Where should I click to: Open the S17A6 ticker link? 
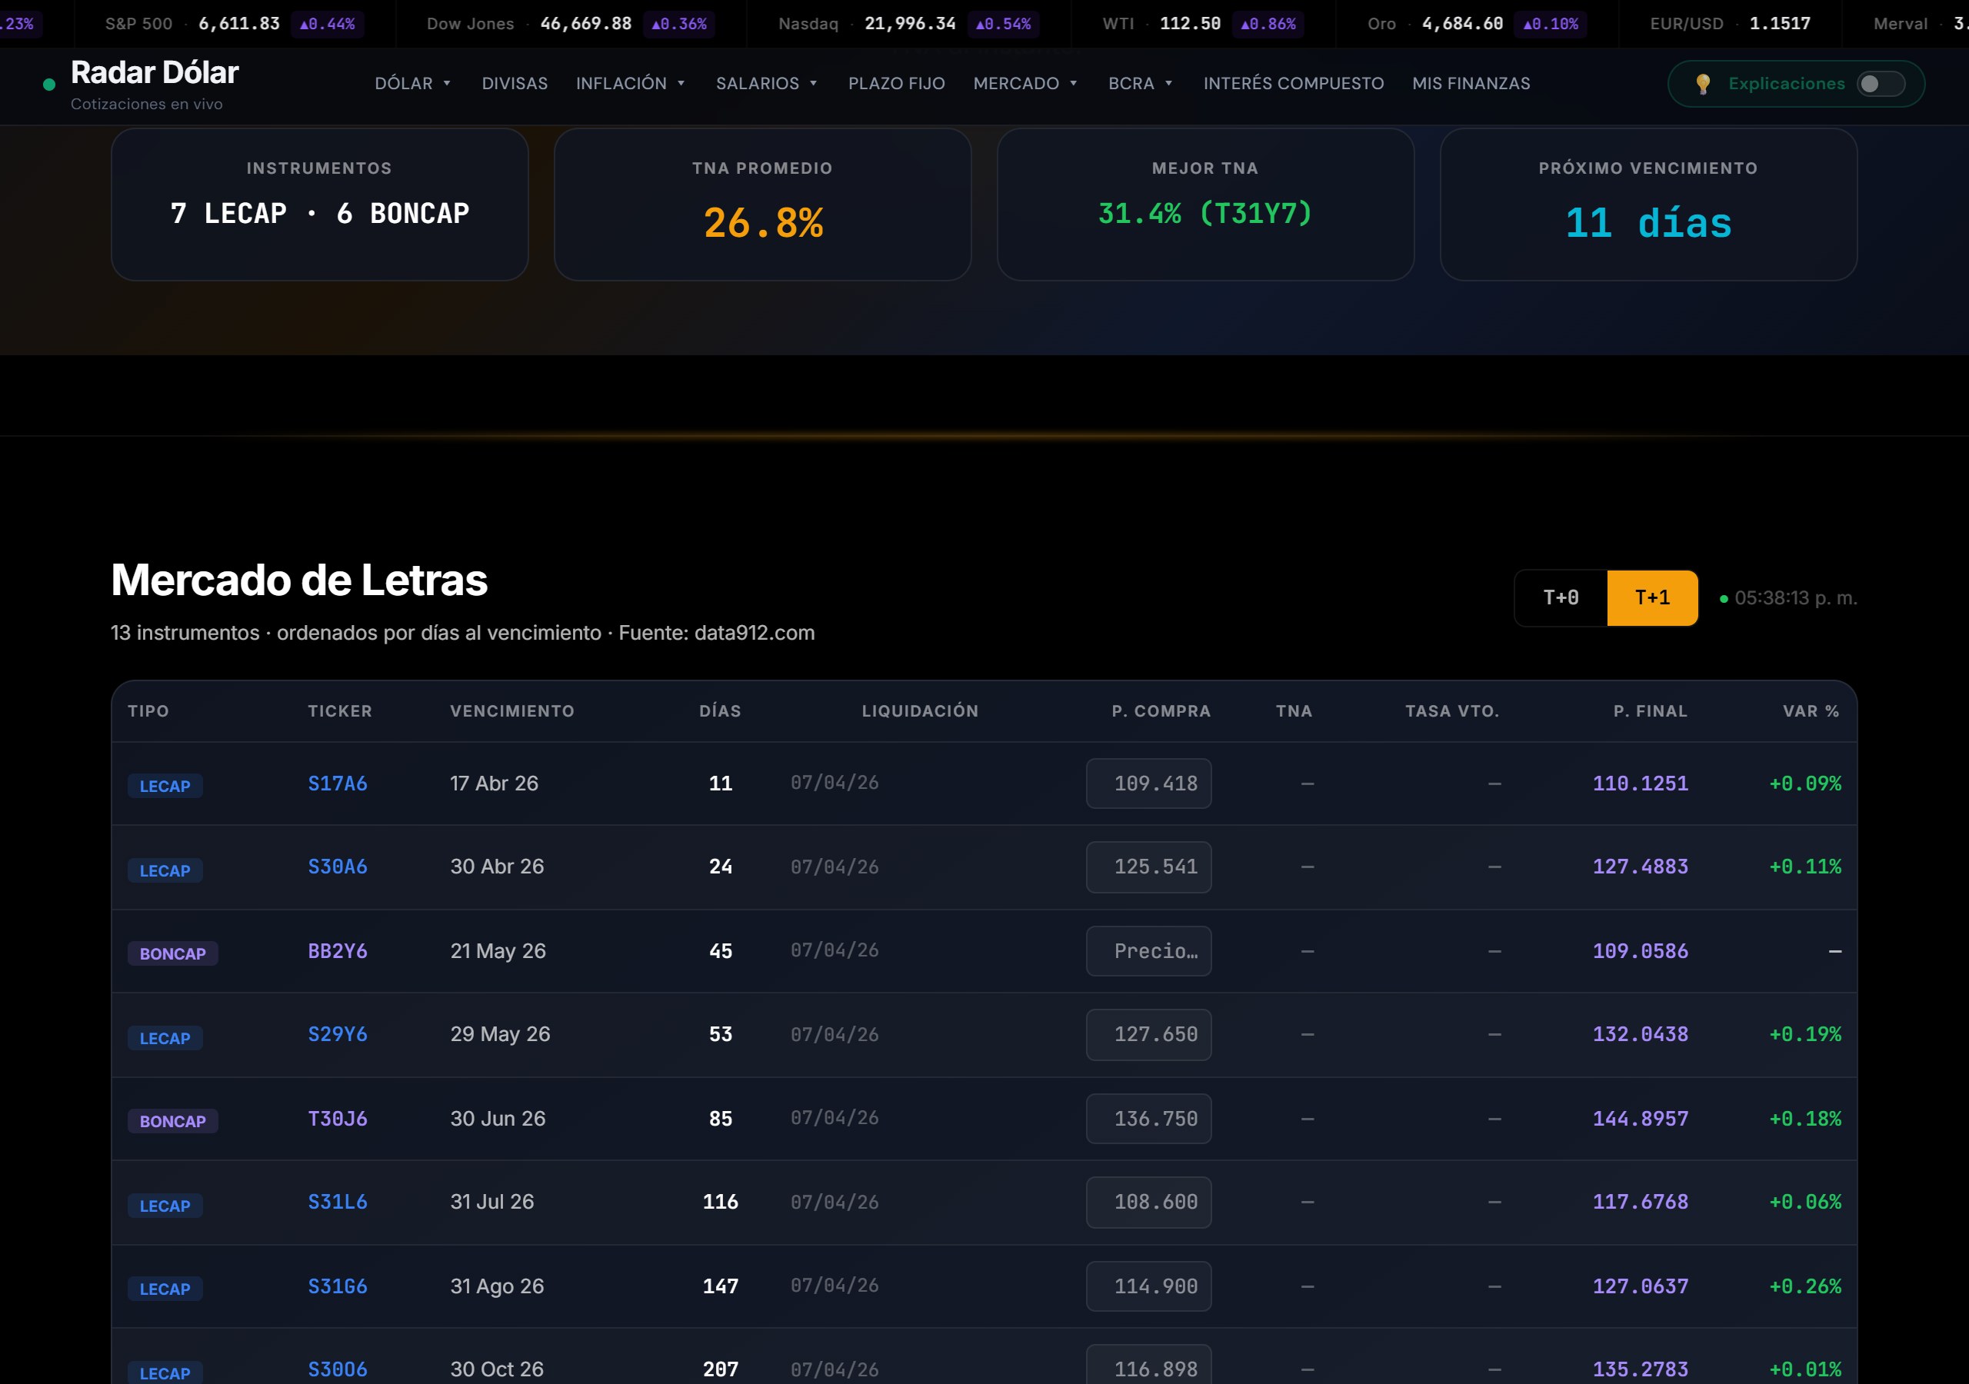[x=337, y=783]
